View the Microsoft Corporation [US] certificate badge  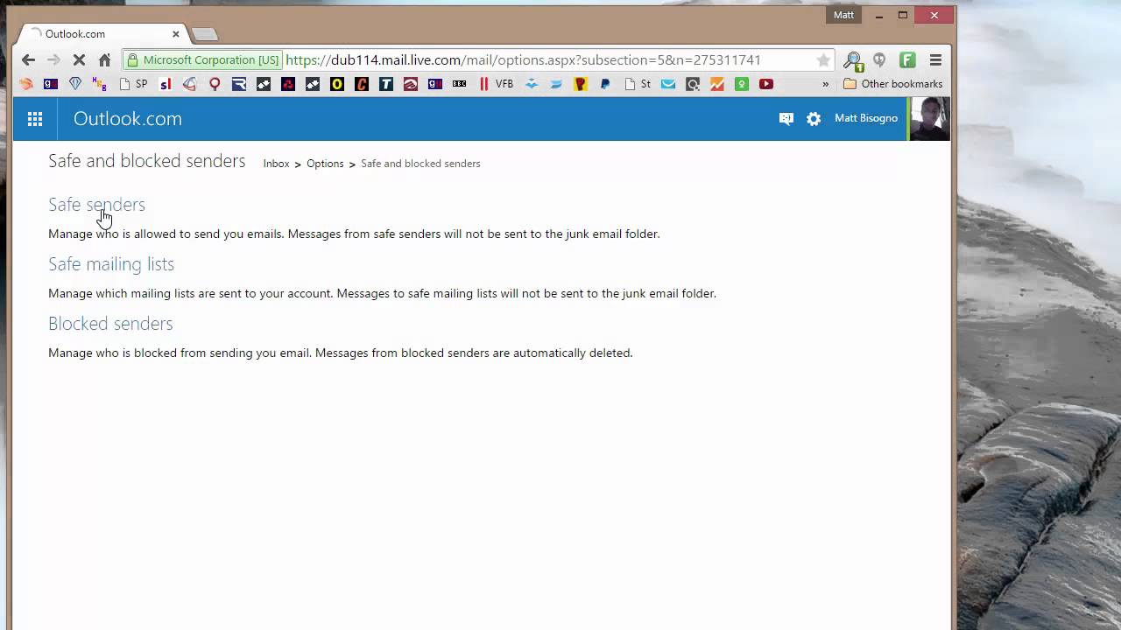coord(202,60)
